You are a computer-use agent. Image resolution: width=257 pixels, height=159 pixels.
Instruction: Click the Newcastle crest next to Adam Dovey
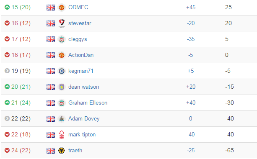62,118
